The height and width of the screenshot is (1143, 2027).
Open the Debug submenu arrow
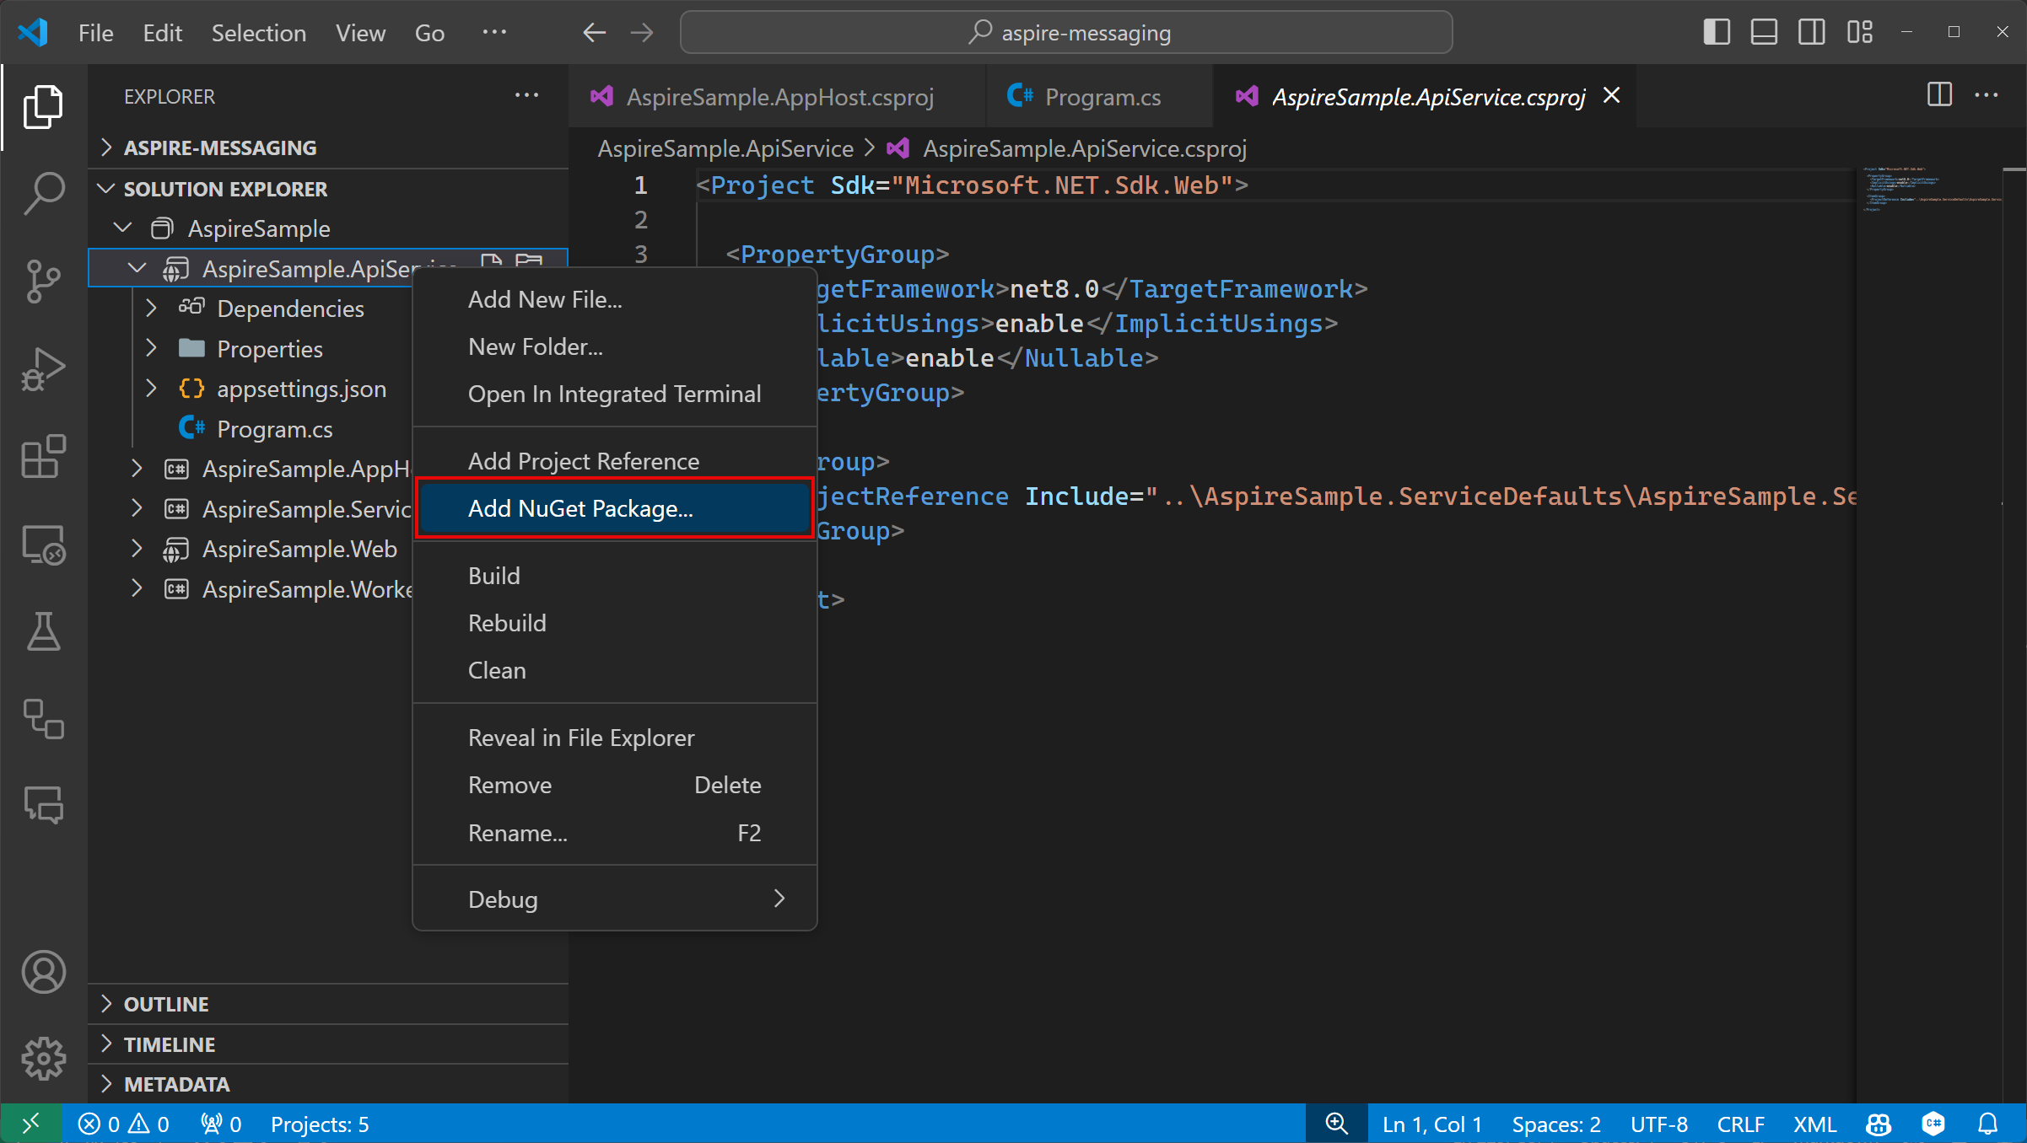pos(779,899)
